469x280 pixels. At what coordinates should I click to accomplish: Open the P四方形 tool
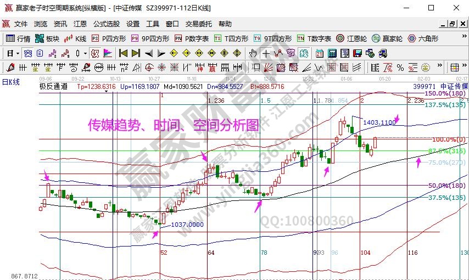pos(108,38)
